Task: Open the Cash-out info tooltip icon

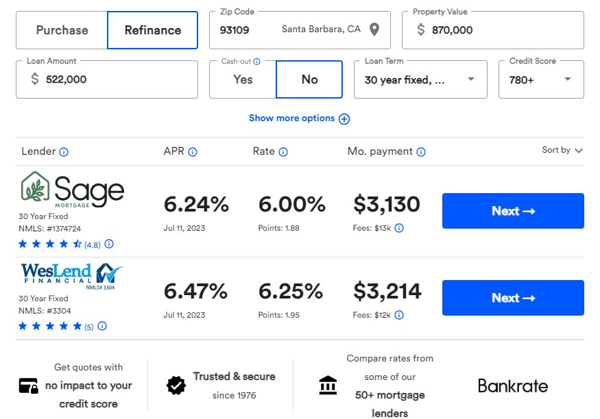Action: (256, 62)
